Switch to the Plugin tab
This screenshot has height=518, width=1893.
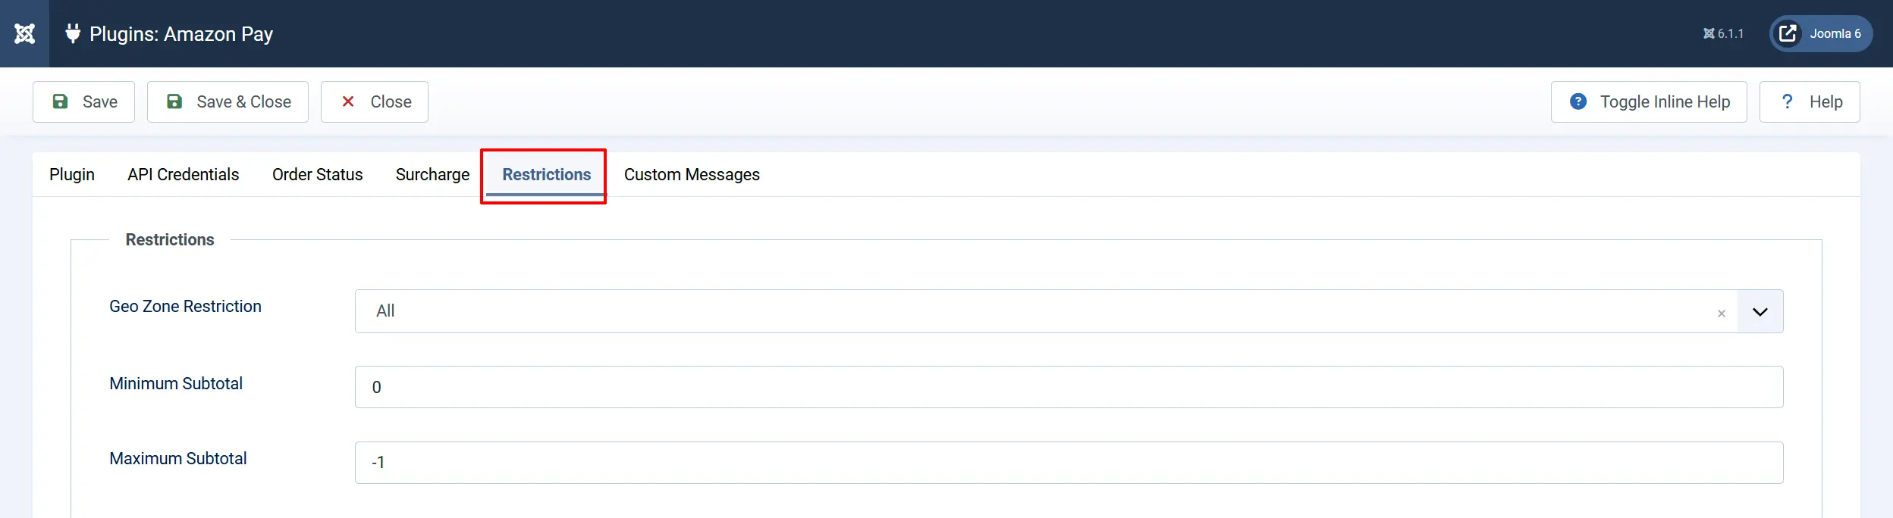(72, 174)
